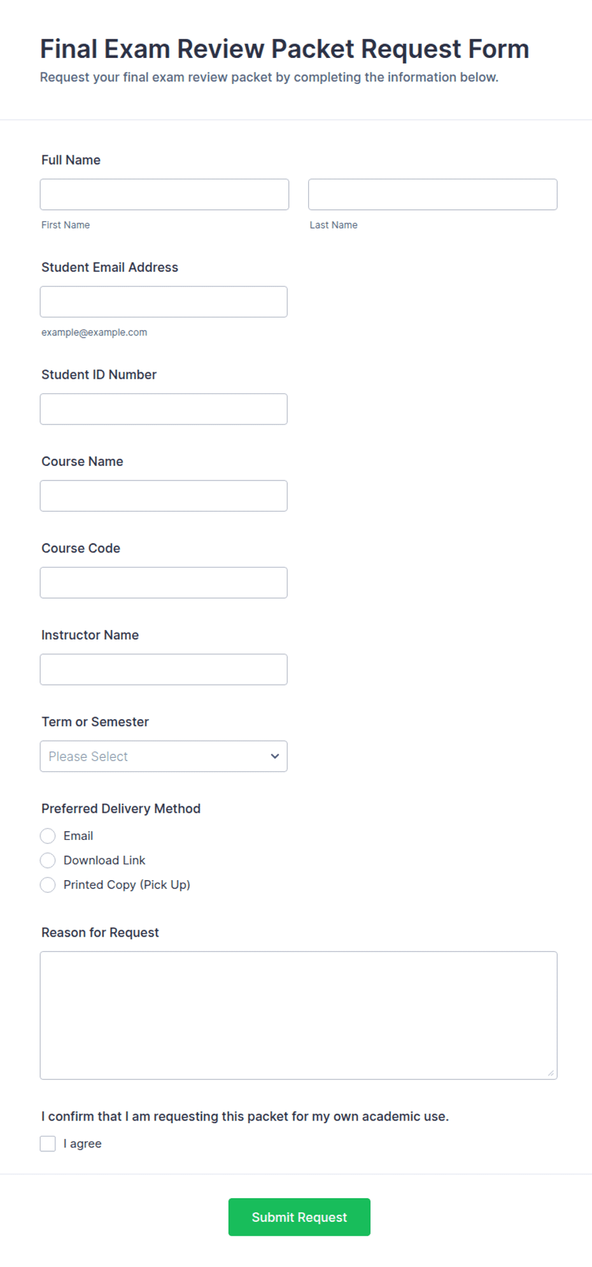This screenshot has width=592, height=1267.
Task: Click the Last Name input field
Action: (x=433, y=194)
